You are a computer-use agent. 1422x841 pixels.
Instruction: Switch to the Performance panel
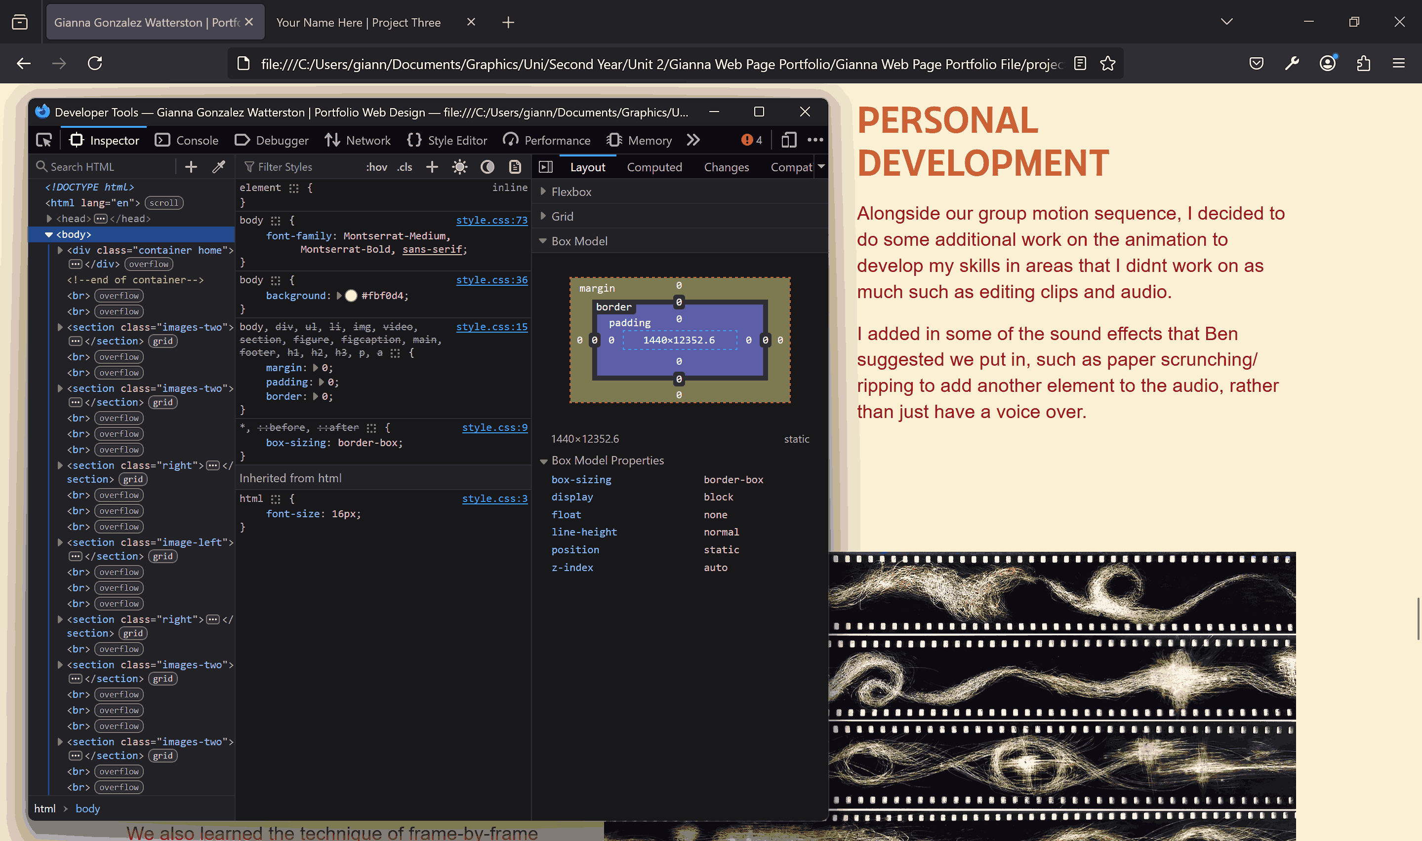[547, 140]
